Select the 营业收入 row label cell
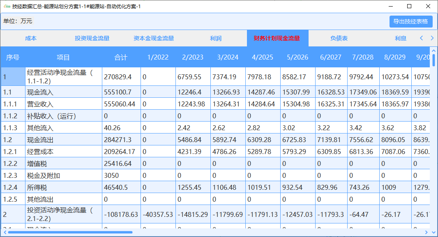Screen dimensions: 438x237 pos(63,104)
